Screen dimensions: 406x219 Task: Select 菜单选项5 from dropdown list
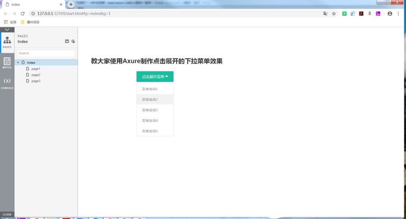155,131
